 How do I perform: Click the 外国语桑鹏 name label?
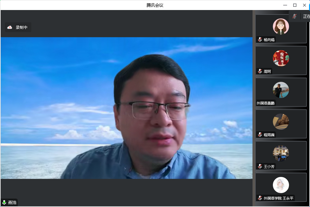click(266, 103)
